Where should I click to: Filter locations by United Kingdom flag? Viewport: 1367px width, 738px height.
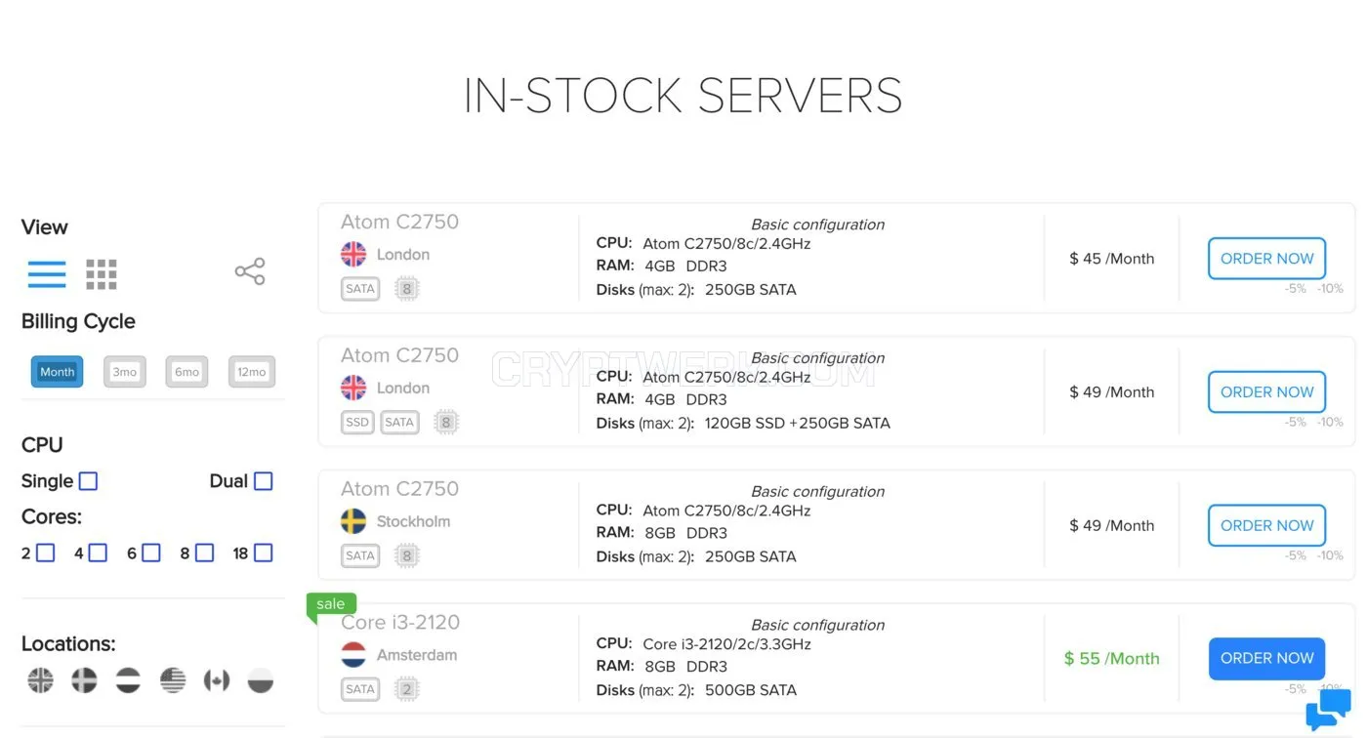point(41,679)
